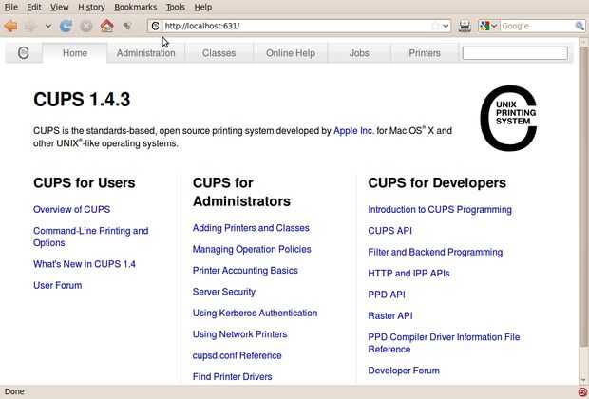The height and width of the screenshot is (399, 589).
Task: Open Using Network Printers link
Action: 240,334
